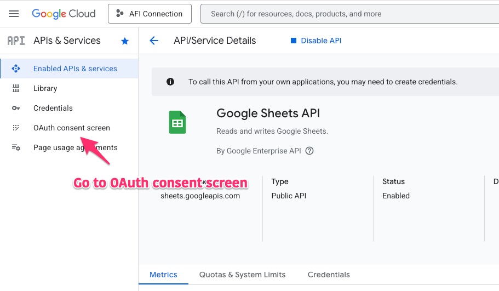This screenshot has width=499, height=291.
Task: Open the Quotas & System Limits tab
Action: tap(242, 275)
